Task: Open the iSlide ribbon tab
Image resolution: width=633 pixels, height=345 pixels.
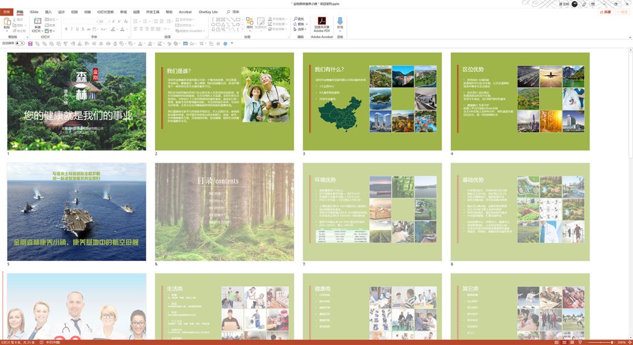Action: [x=35, y=12]
